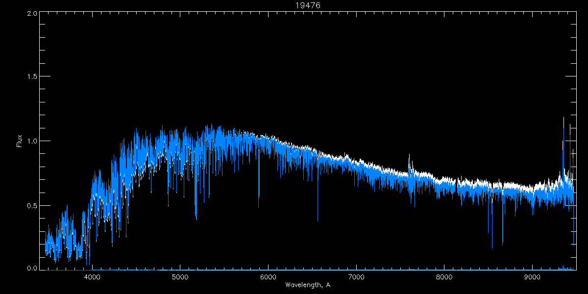Select the 8000 x-axis tick label
This screenshot has width=588, height=294.
tap(444, 277)
